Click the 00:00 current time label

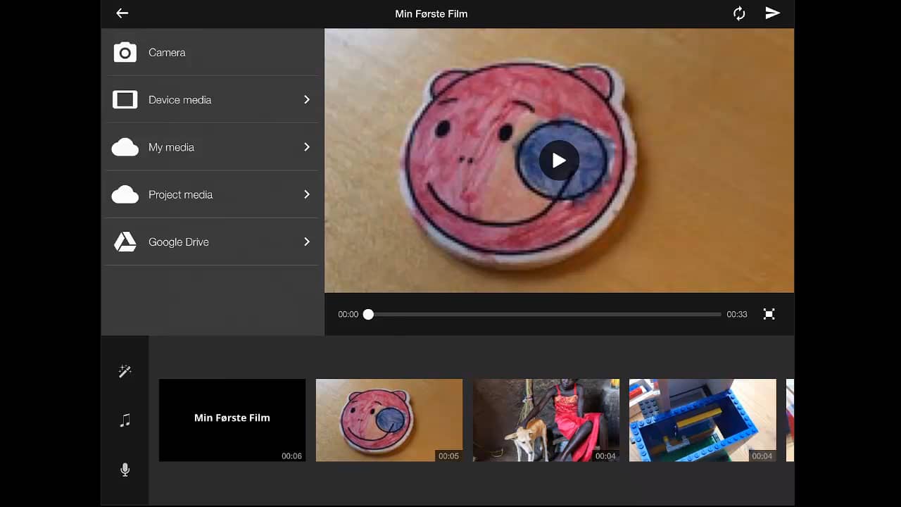[x=348, y=314]
